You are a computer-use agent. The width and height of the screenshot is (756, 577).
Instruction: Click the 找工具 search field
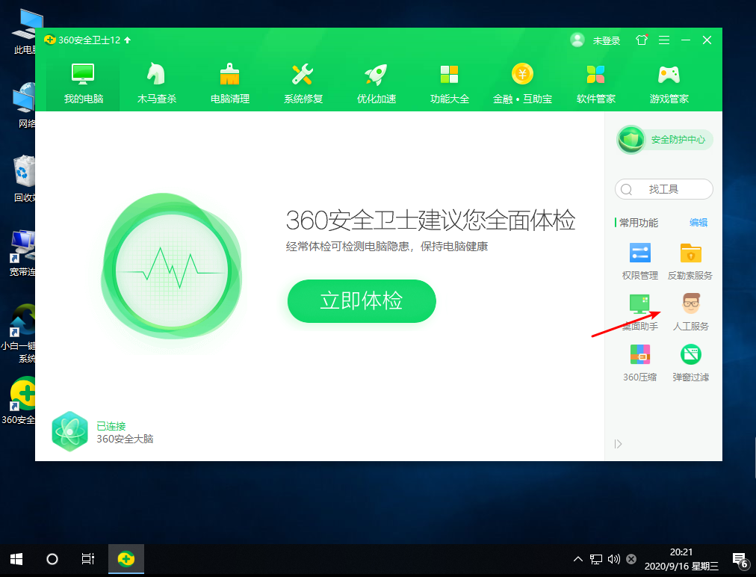click(663, 189)
